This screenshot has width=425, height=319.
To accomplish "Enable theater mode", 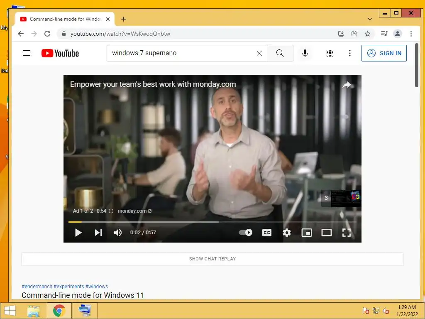I will 327,233.
